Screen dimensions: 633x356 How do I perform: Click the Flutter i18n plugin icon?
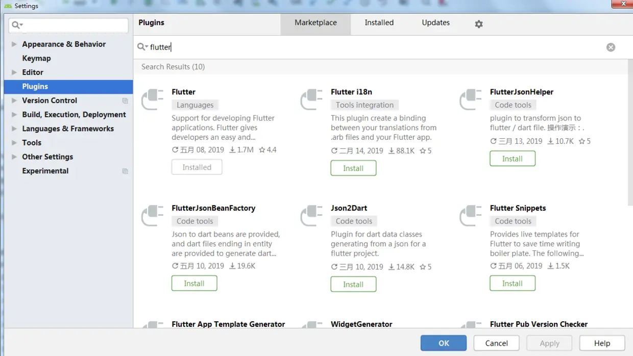pyautogui.click(x=311, y=99)
